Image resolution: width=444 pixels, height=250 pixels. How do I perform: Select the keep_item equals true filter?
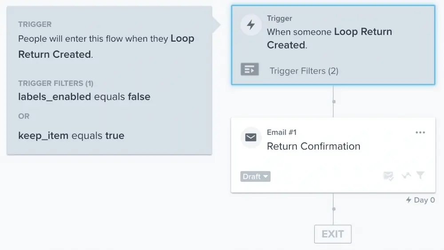71,136
